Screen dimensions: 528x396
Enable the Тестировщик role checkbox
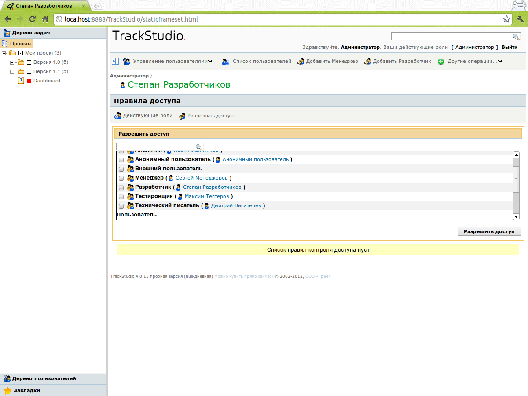pyautogui.click(x=121, y=197)
